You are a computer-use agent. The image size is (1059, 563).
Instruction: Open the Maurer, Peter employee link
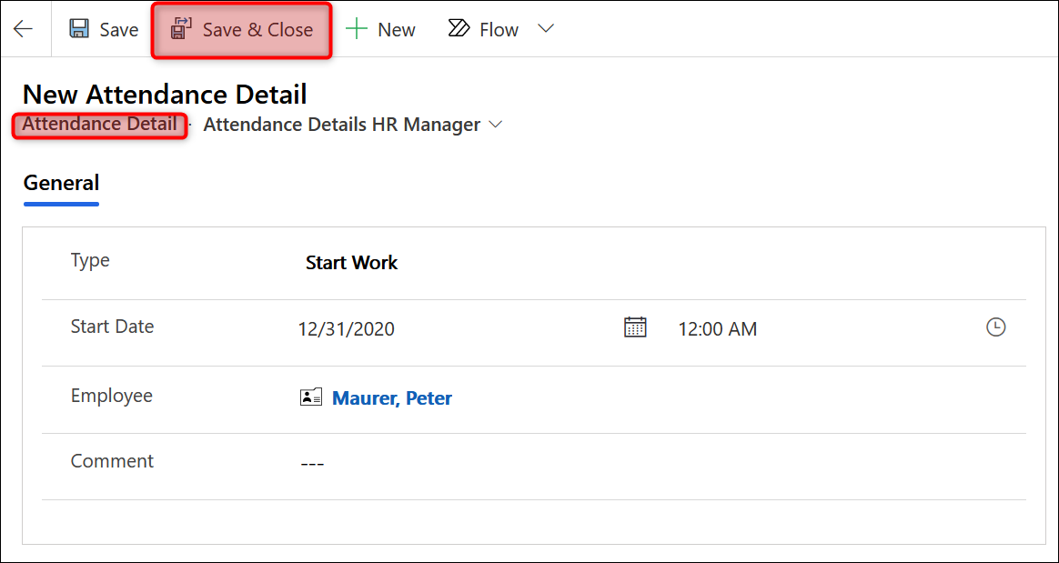pyautogui.click(x=392, y=397)
